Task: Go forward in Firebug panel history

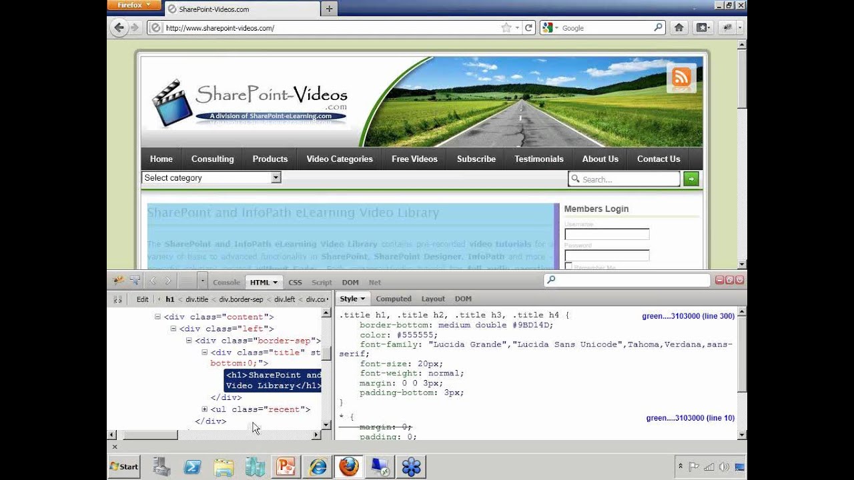Action: coord(168,281)
